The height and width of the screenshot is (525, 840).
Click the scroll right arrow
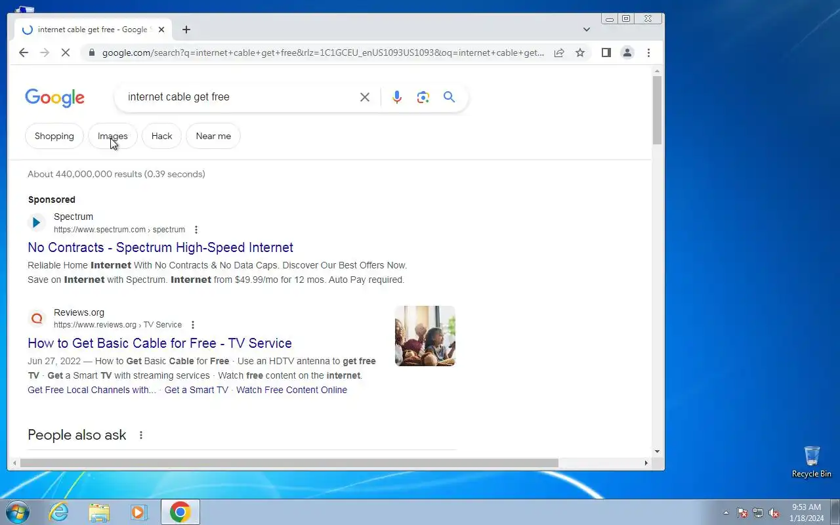click(x=646, y=463)
